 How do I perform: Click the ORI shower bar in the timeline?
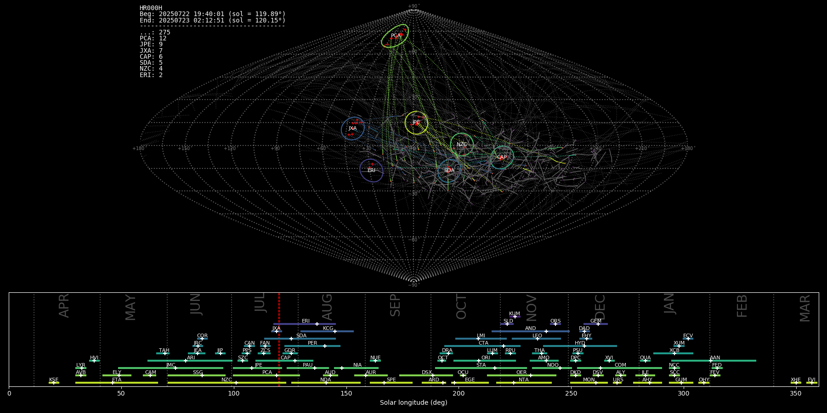point(484,361)
